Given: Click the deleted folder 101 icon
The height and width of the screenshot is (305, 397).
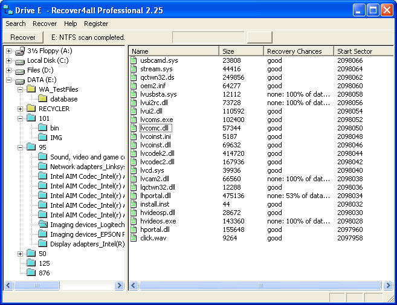Looking at the screenshot, I should pos(31,118).
